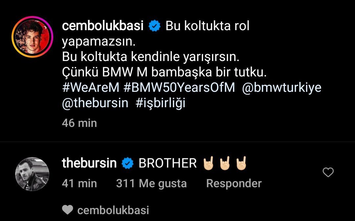Open the #işbirliği hashtag
Screen dimensions: 355x221
160,103
